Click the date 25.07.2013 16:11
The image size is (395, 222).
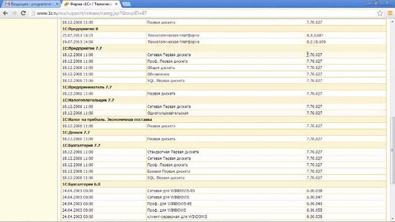click(78, 35)
